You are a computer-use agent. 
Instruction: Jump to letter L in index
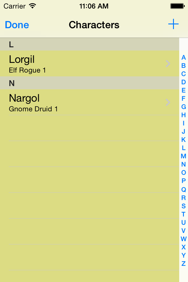point(184,148)
